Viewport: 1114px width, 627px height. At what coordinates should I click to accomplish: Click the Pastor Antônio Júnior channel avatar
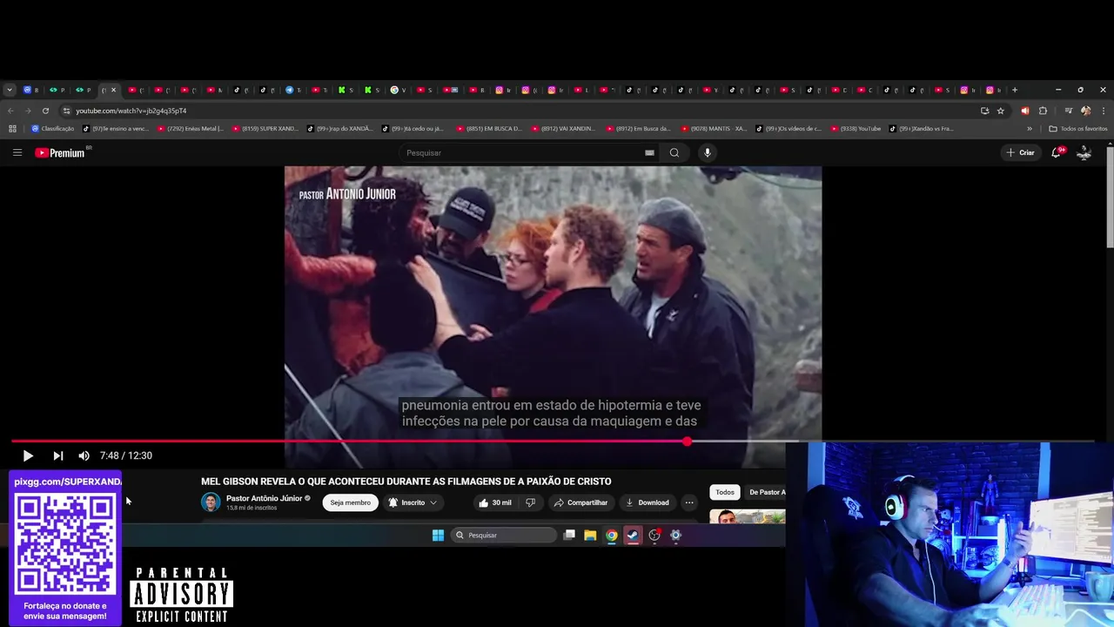(211, 502)
